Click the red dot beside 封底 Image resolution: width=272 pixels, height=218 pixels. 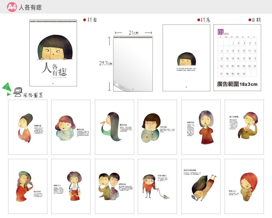click(198, 20)
